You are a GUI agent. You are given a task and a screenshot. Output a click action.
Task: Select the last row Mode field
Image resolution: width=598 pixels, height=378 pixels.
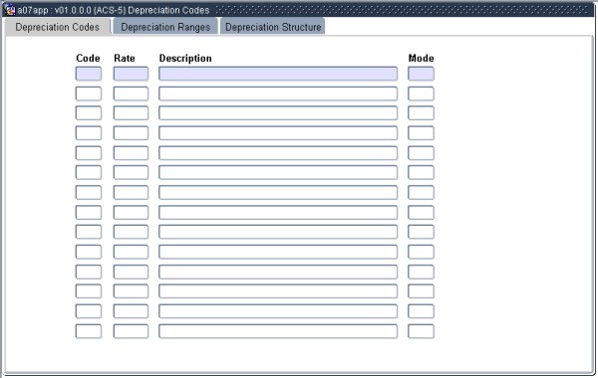(421, 331)
